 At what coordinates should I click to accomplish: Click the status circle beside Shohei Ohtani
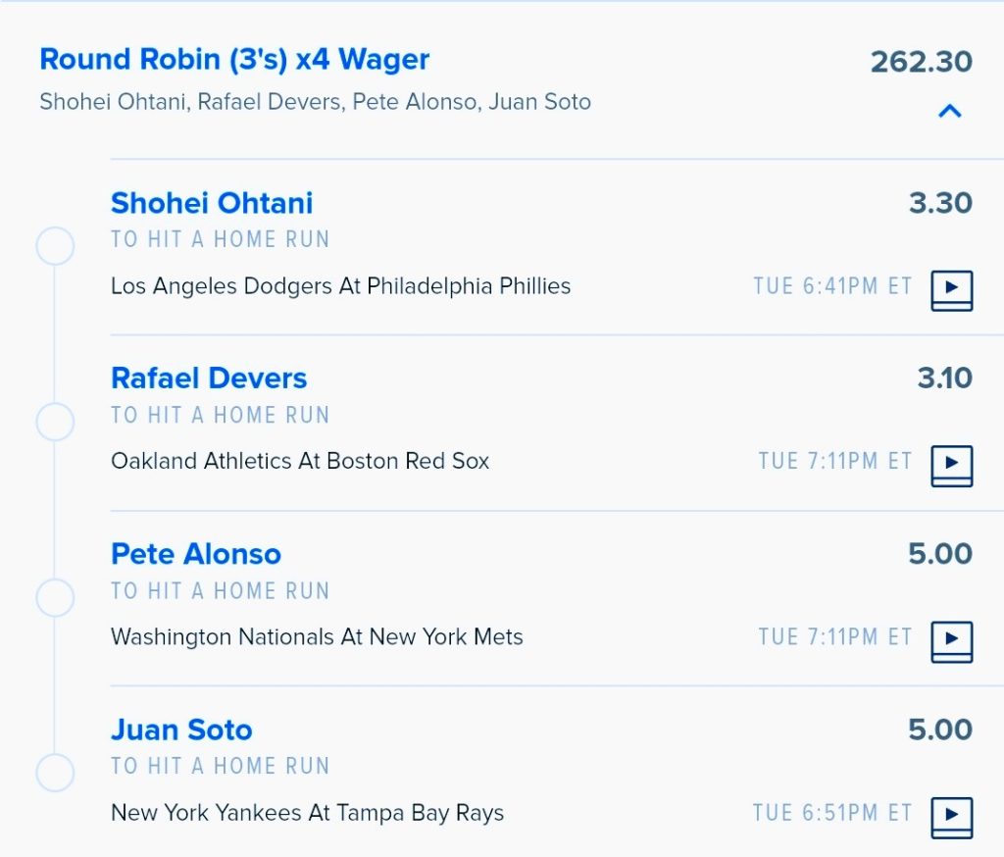(55, 246)
